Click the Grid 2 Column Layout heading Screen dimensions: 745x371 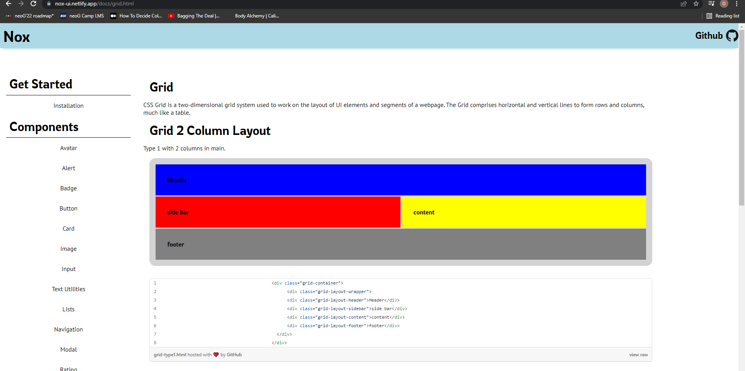(210, 131)
